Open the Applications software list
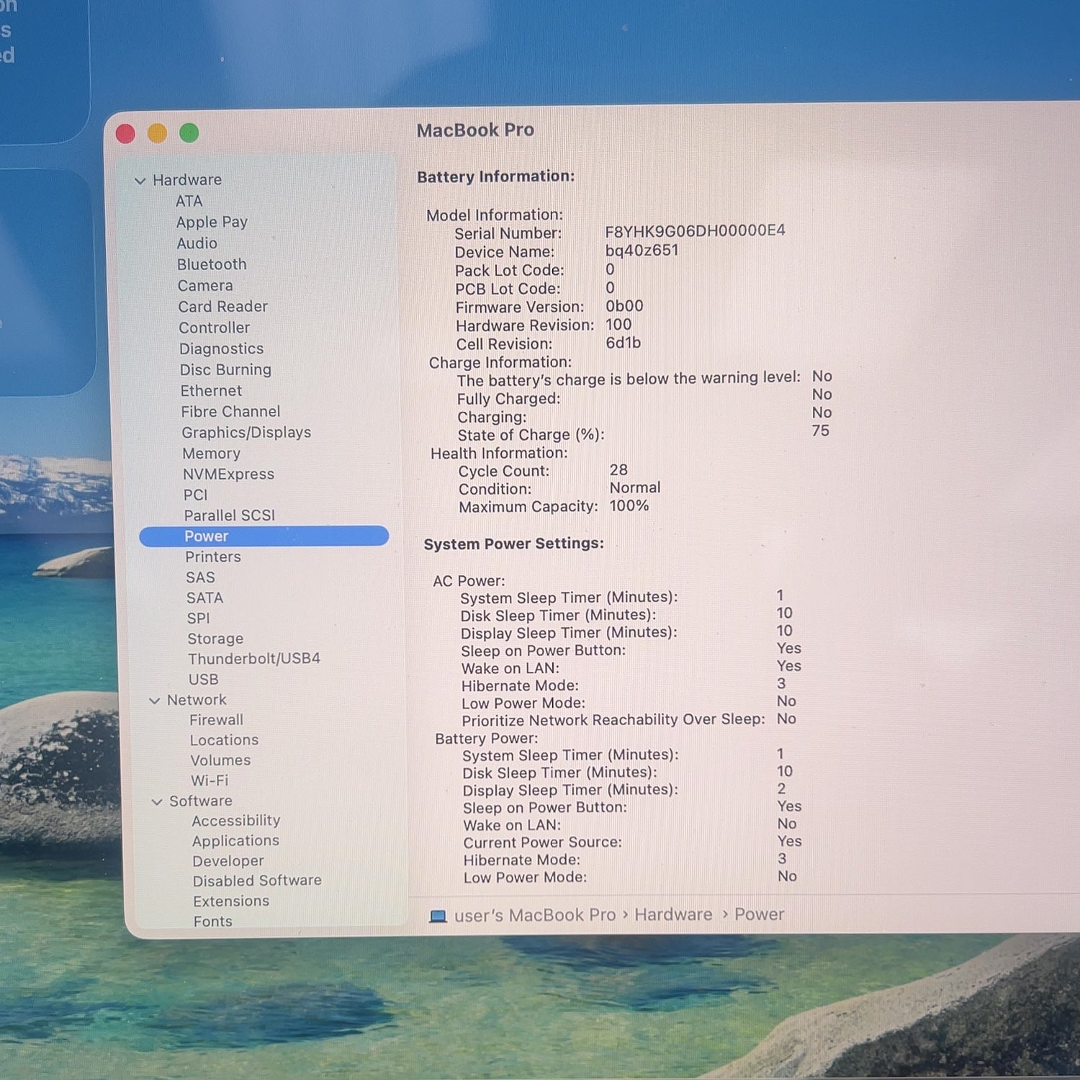The image size is (1080, 1080). pyautogui.click(x=236, y=841)
